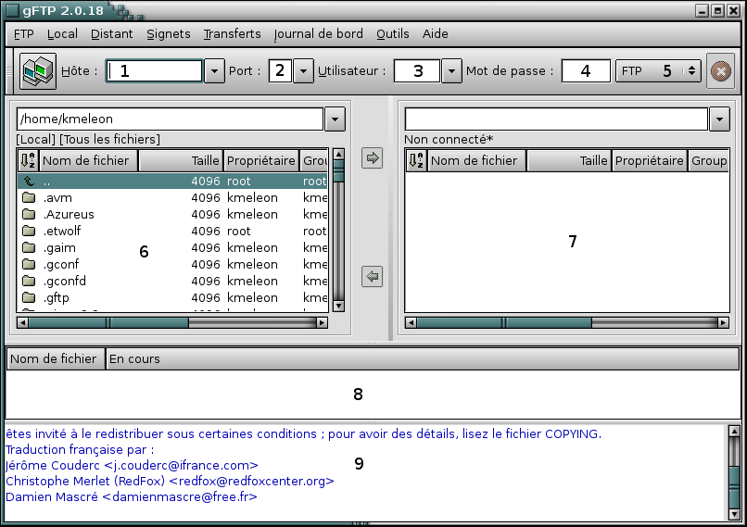Click local list horizontal scrollbar left arrow
This screenshot has width=747, height=527.
[x=22, y=322]
